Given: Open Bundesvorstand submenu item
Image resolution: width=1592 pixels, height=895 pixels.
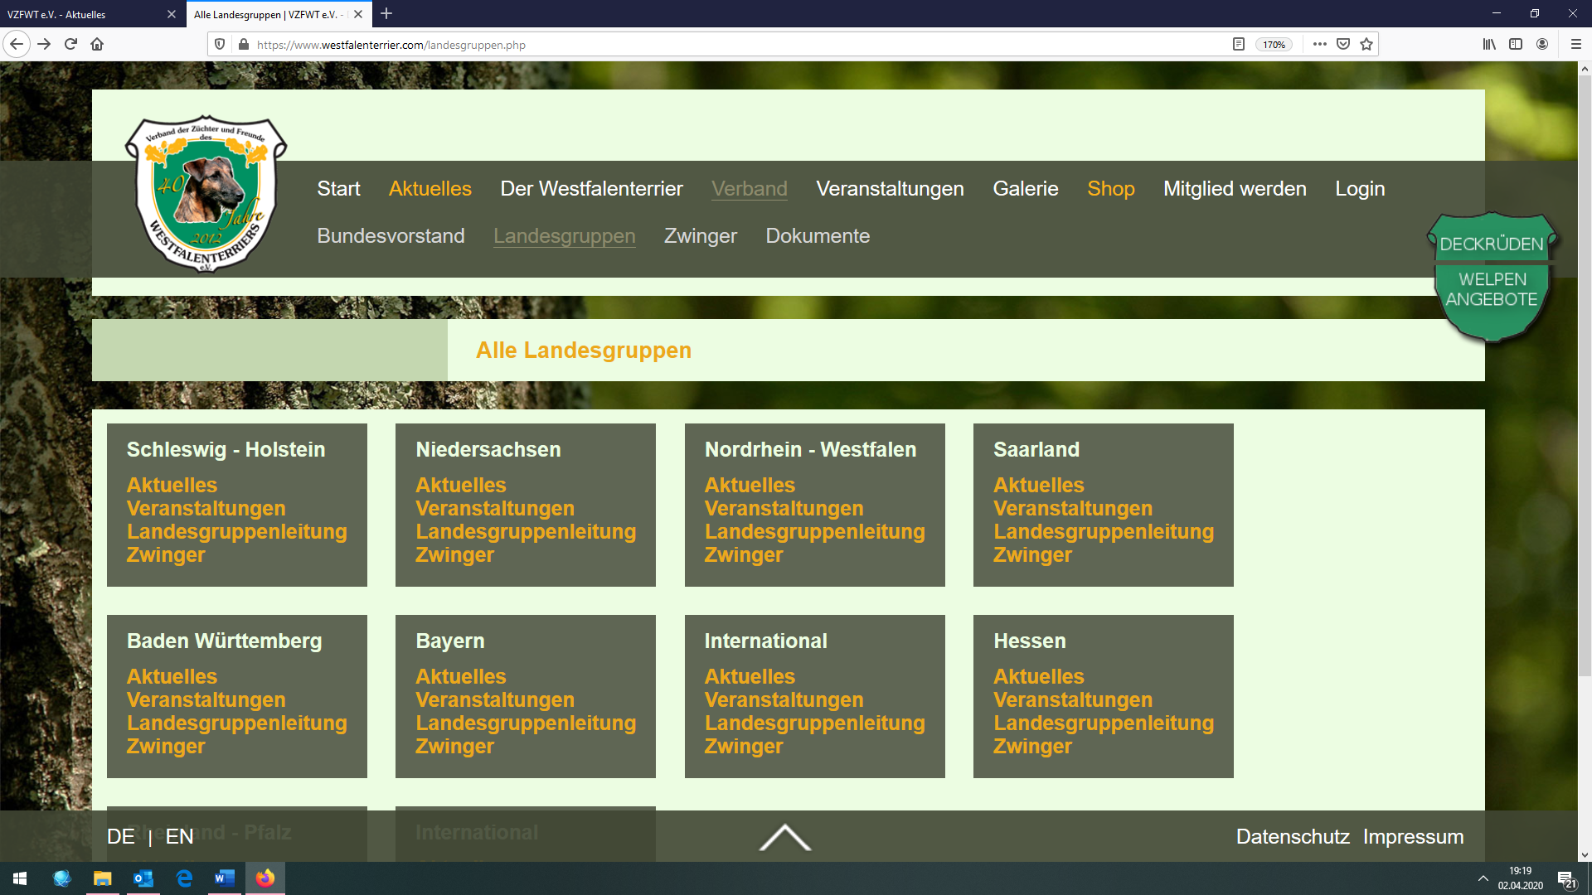Looking at the screenshot, I should (391, 236).
